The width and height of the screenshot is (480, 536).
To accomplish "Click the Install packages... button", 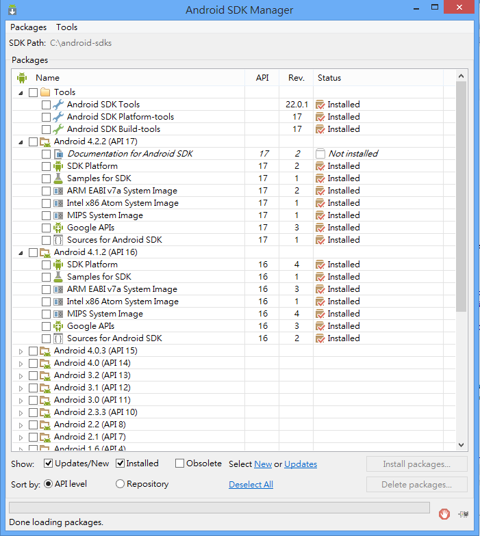I will [x=416, y=464].
